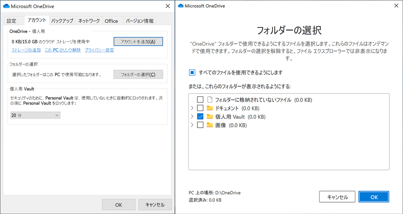Screen dimensions: 403x214
Task: Expand the ドキュメント folder tree
Action: 192,108
